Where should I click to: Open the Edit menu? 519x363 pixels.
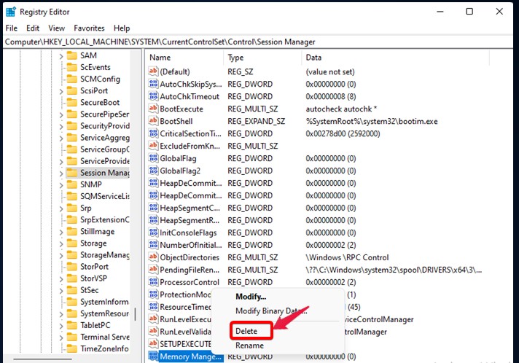(x=33, y=28)
